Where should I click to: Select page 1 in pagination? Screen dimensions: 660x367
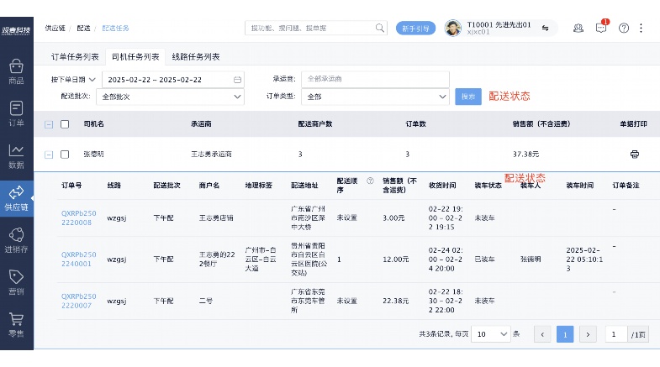coord(565,334)
